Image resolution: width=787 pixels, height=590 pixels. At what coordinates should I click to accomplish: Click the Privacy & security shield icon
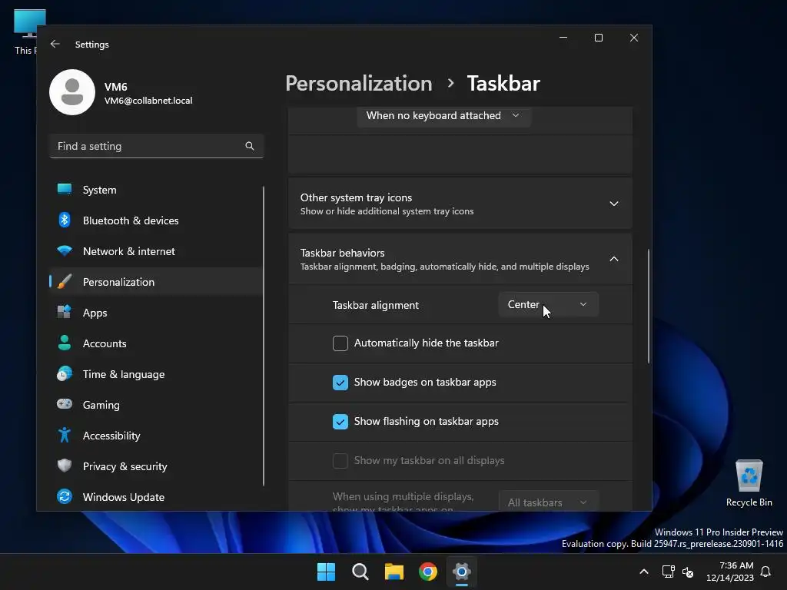coord(65,466)
